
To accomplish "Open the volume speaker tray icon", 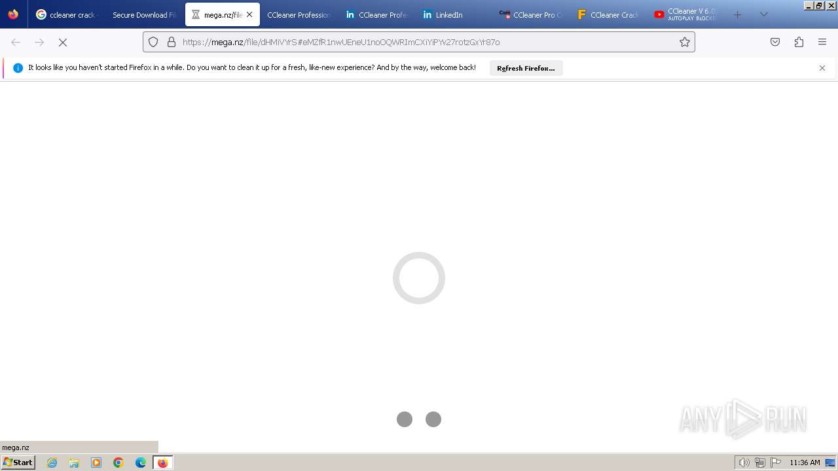I will [x=744, y=462].
